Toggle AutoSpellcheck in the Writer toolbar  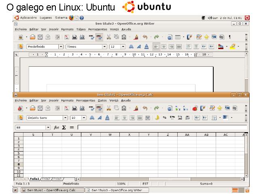99,37
